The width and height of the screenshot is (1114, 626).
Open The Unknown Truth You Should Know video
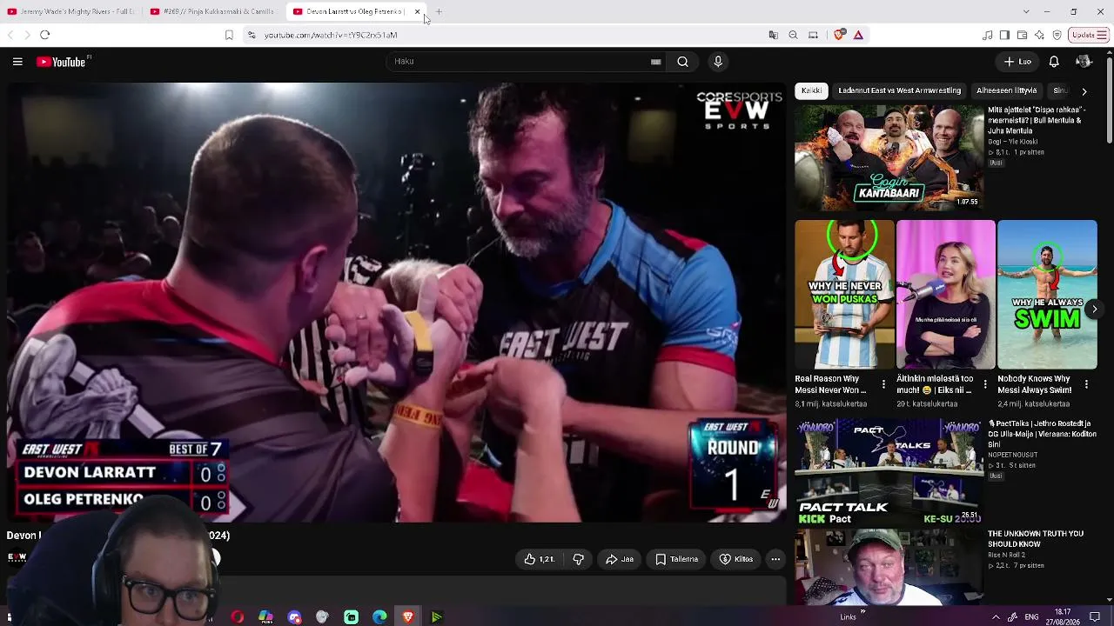click(1036, 539)
